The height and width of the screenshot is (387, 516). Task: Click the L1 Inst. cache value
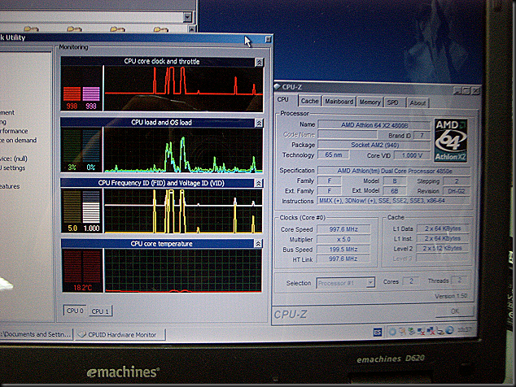coord(443,238)
